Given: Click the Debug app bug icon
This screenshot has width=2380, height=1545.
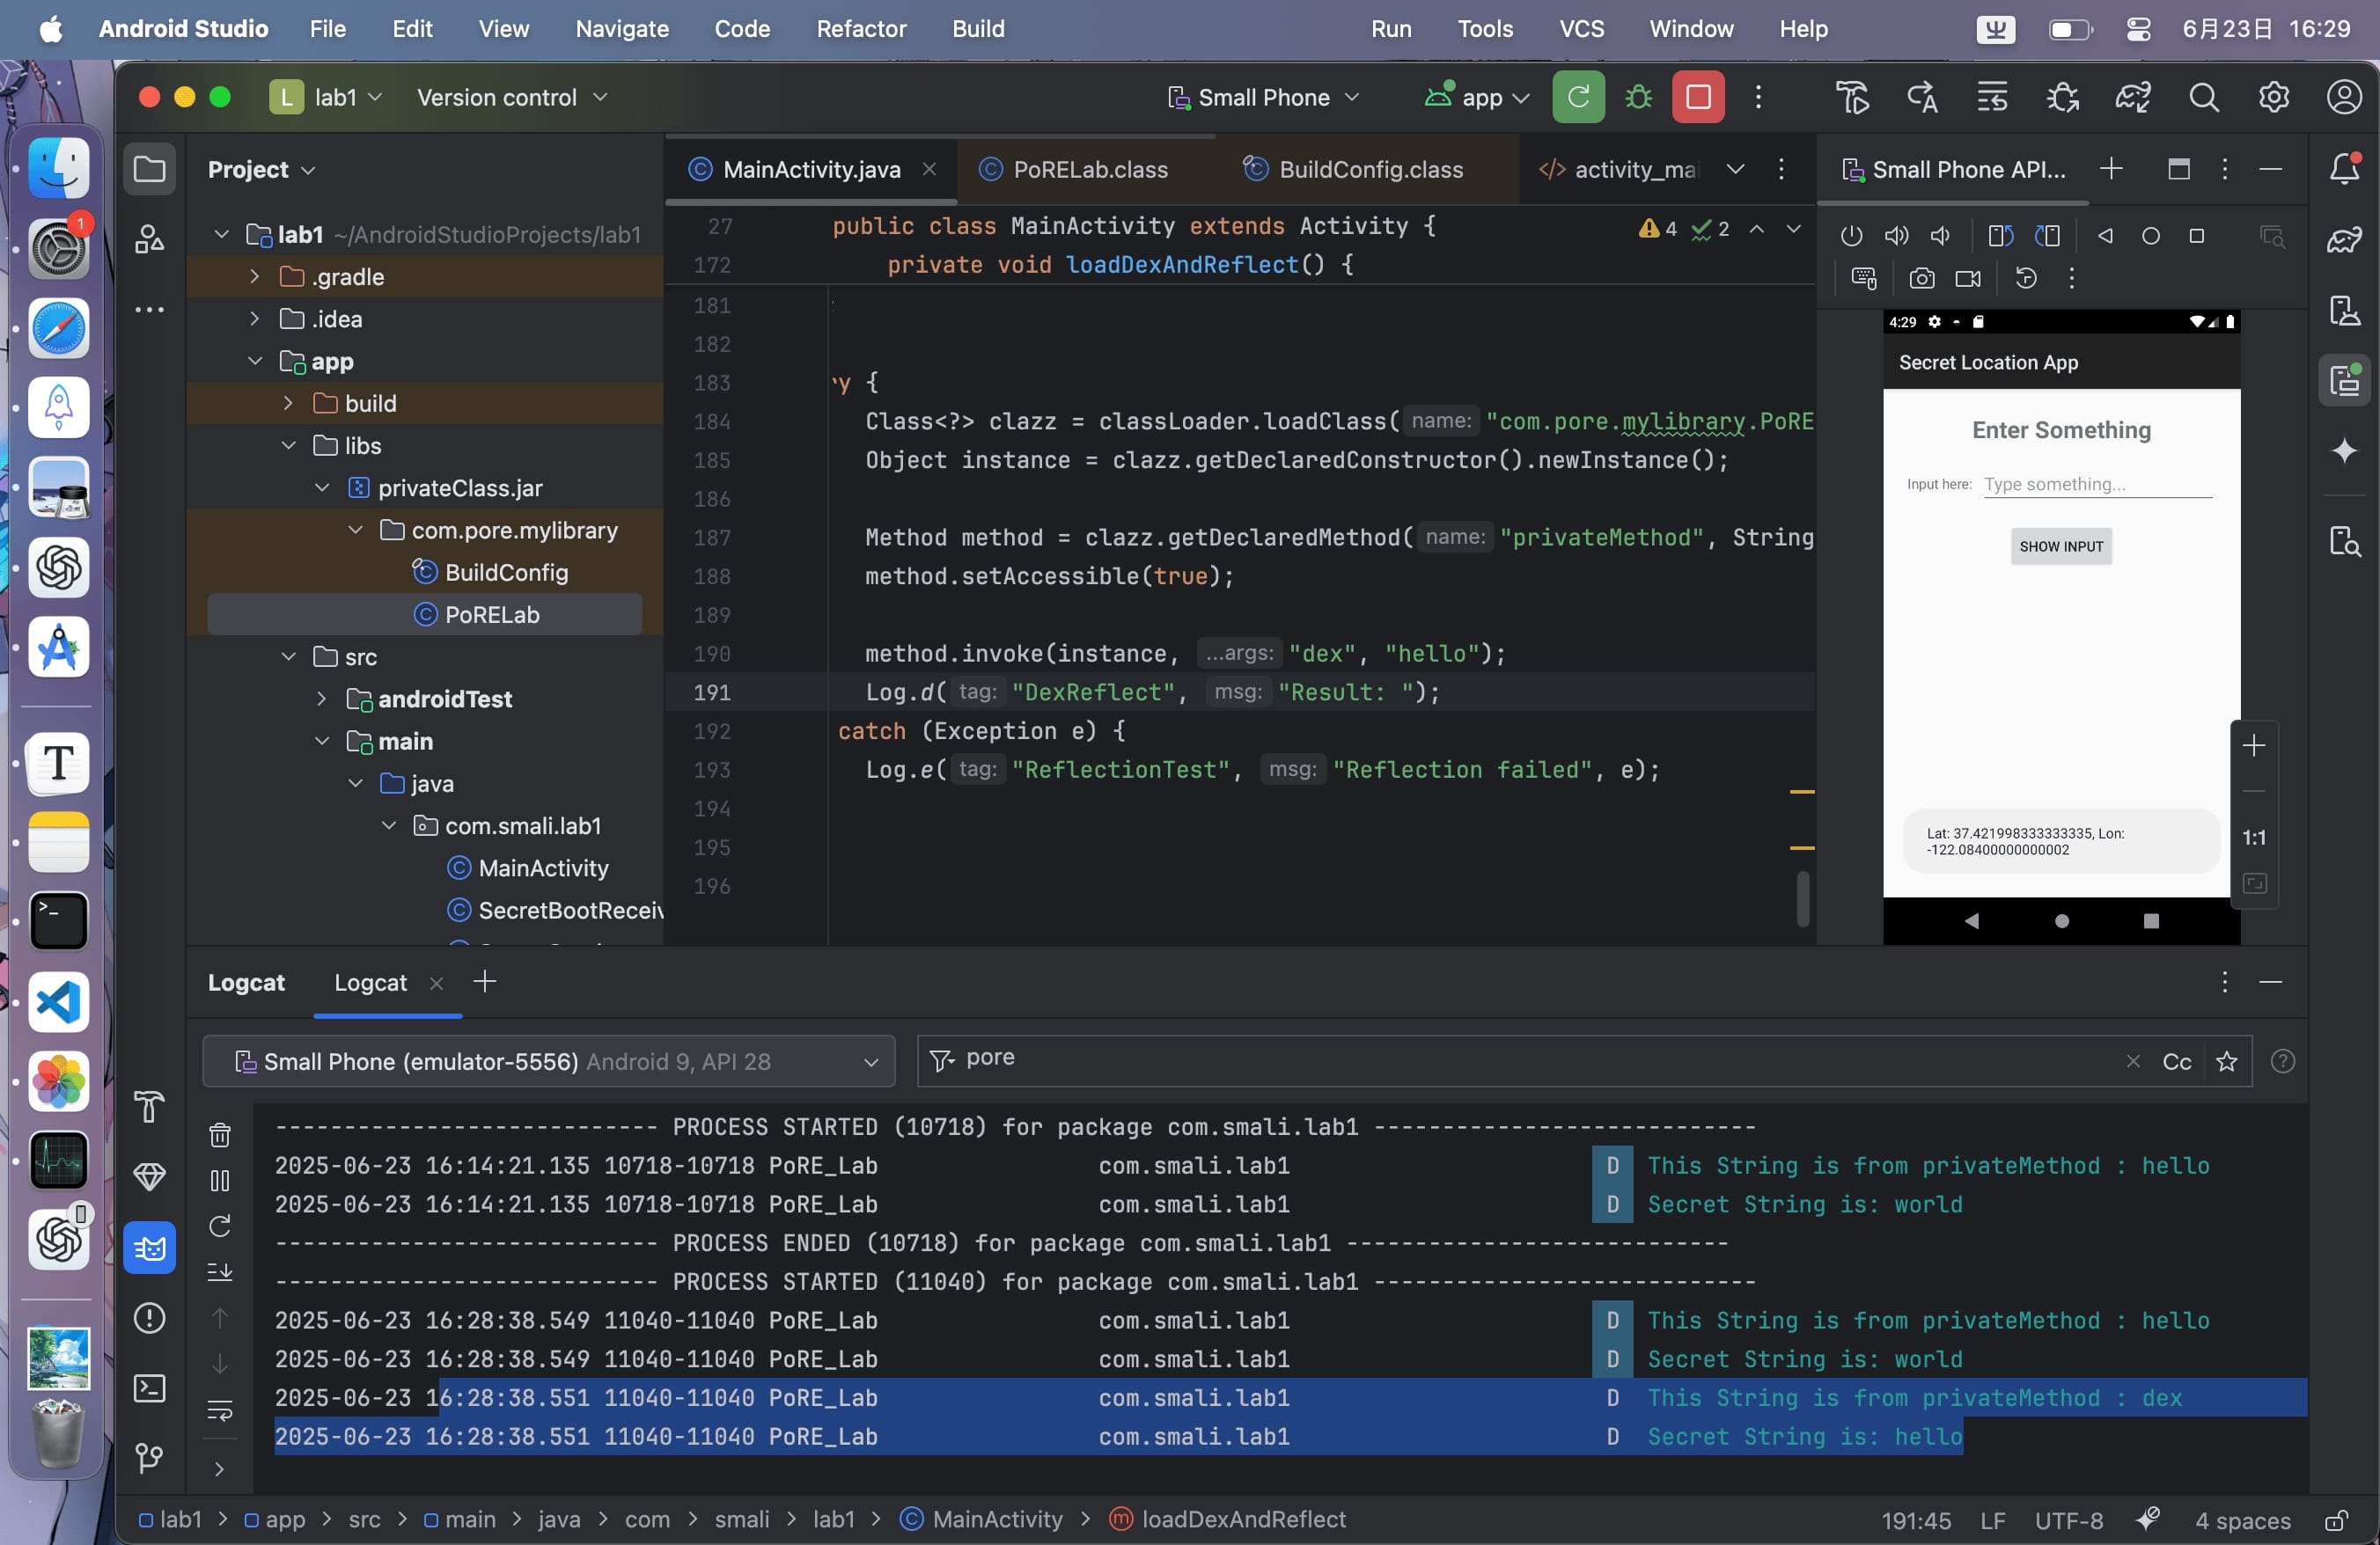Looking at the screenshot, I should tap(1638, 97).
